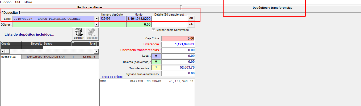Toggle Marcar como Confirmado checkbox
The height and width of the screenshot is (106, 361).
tap(153, 30)
